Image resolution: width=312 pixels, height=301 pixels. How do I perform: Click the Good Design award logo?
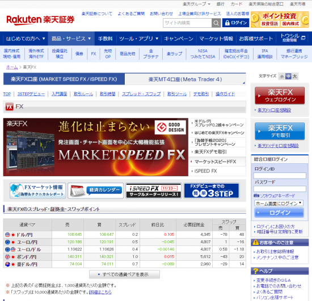[170, 127]
